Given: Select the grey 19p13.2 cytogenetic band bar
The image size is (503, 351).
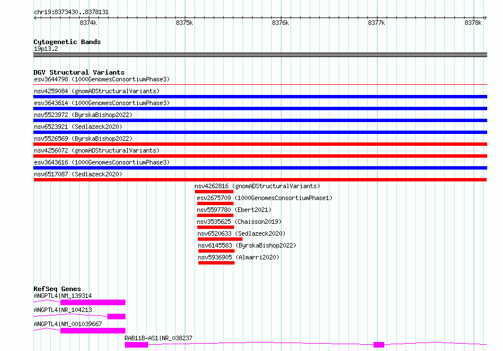Looking at the screenshot, I should tap(260, 55).
